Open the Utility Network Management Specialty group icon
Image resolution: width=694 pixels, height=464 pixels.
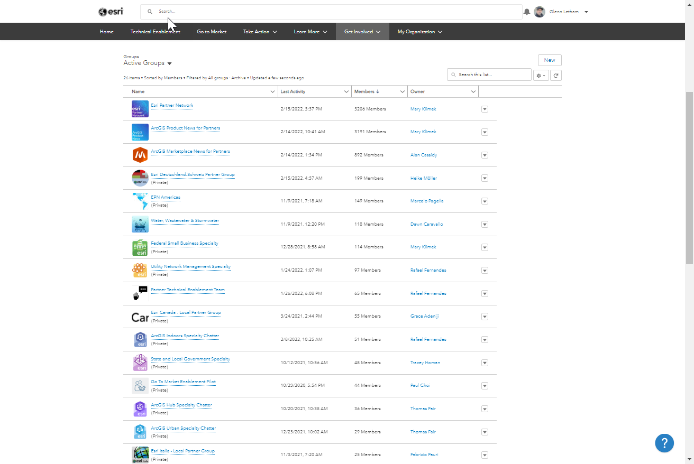click(x=139, y=270)
